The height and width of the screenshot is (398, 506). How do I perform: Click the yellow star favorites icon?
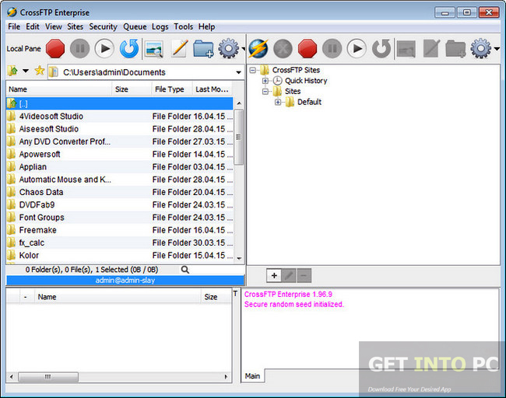coord(40,71)
